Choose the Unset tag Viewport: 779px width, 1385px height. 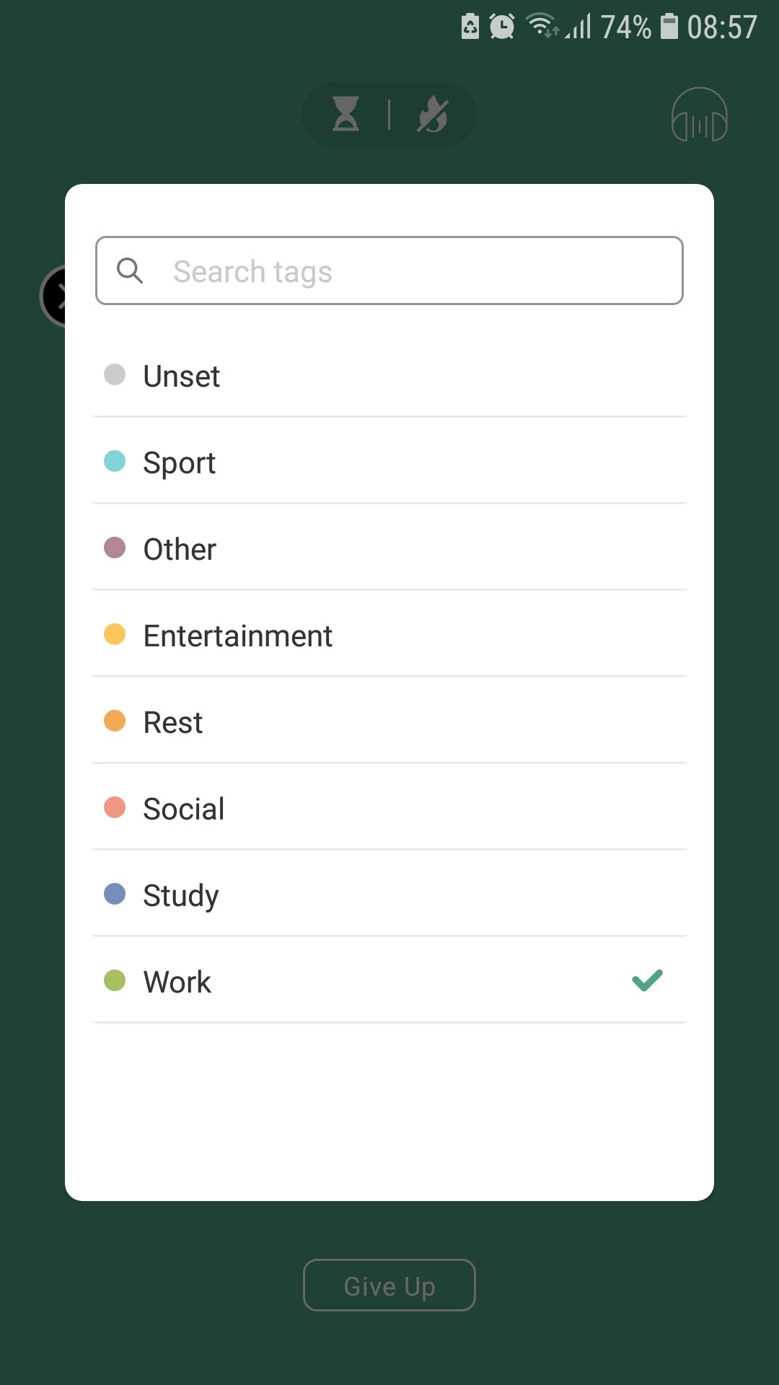coord(182,376)
